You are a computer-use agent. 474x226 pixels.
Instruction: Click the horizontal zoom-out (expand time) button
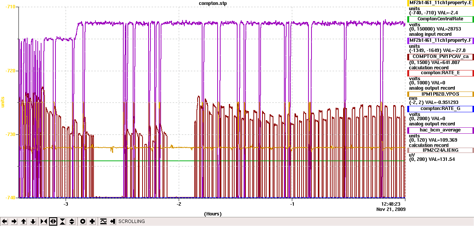click(53, 221)
